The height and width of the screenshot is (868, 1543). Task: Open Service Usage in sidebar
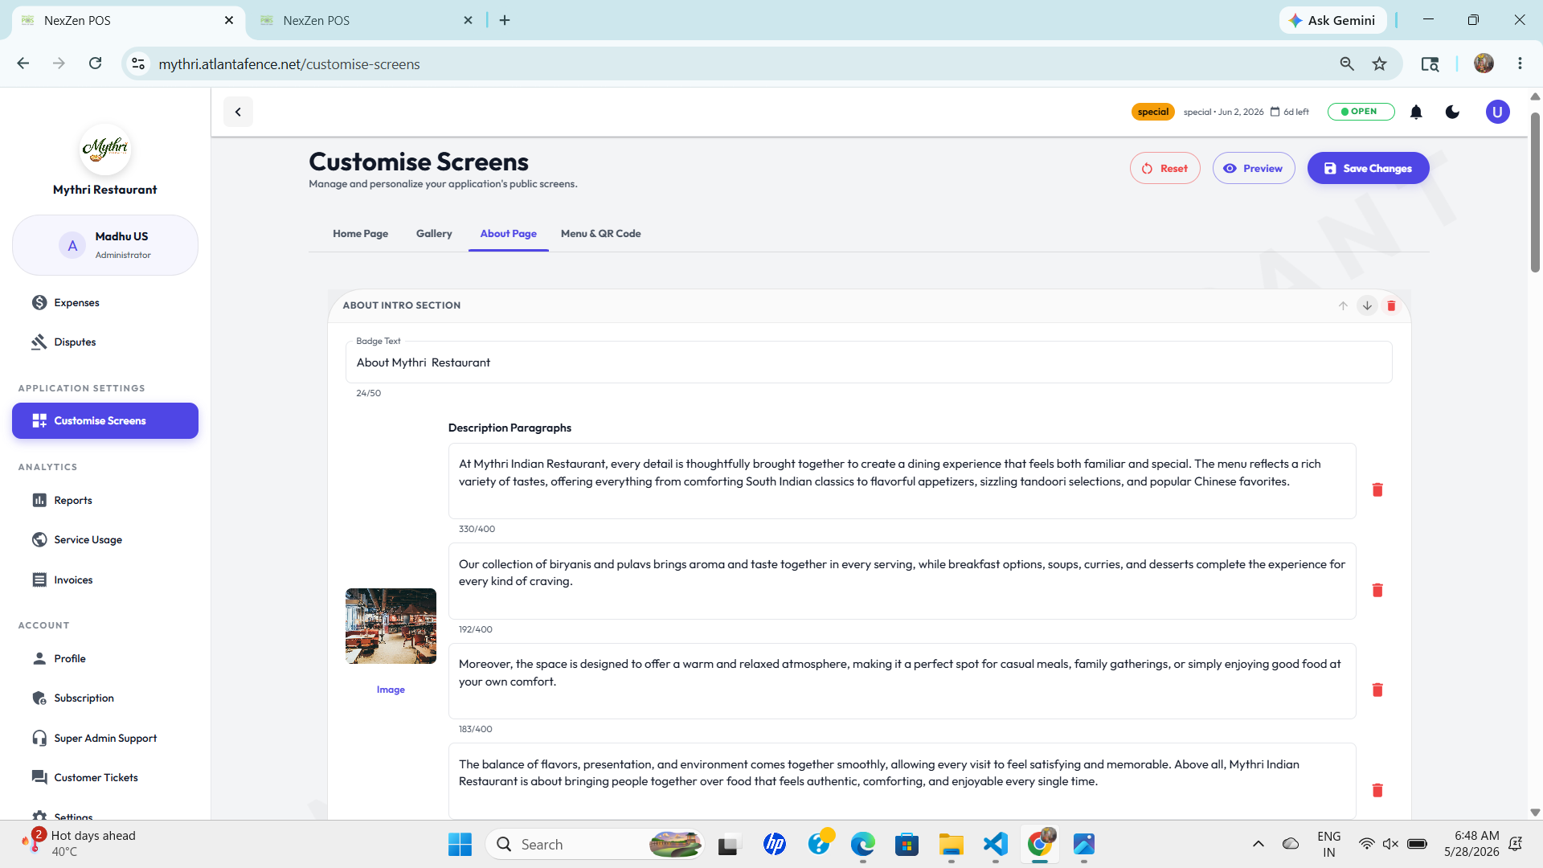click(104, 540)
